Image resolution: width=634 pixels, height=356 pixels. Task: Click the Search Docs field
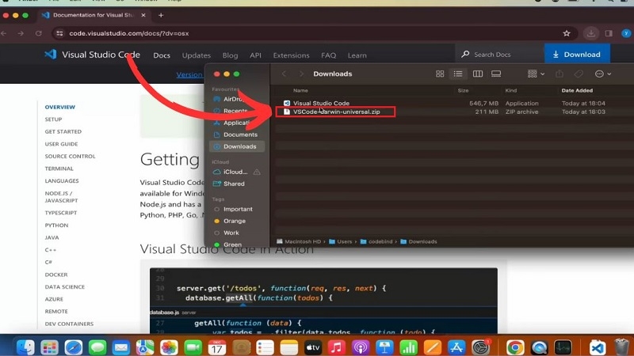pos(499,54)
